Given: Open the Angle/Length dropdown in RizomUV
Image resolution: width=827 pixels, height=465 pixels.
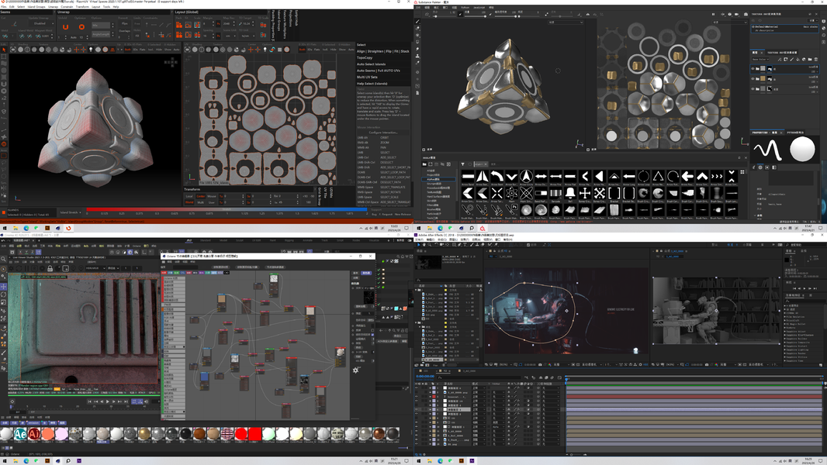Looking at the screenshot, I should pos(102,34).
